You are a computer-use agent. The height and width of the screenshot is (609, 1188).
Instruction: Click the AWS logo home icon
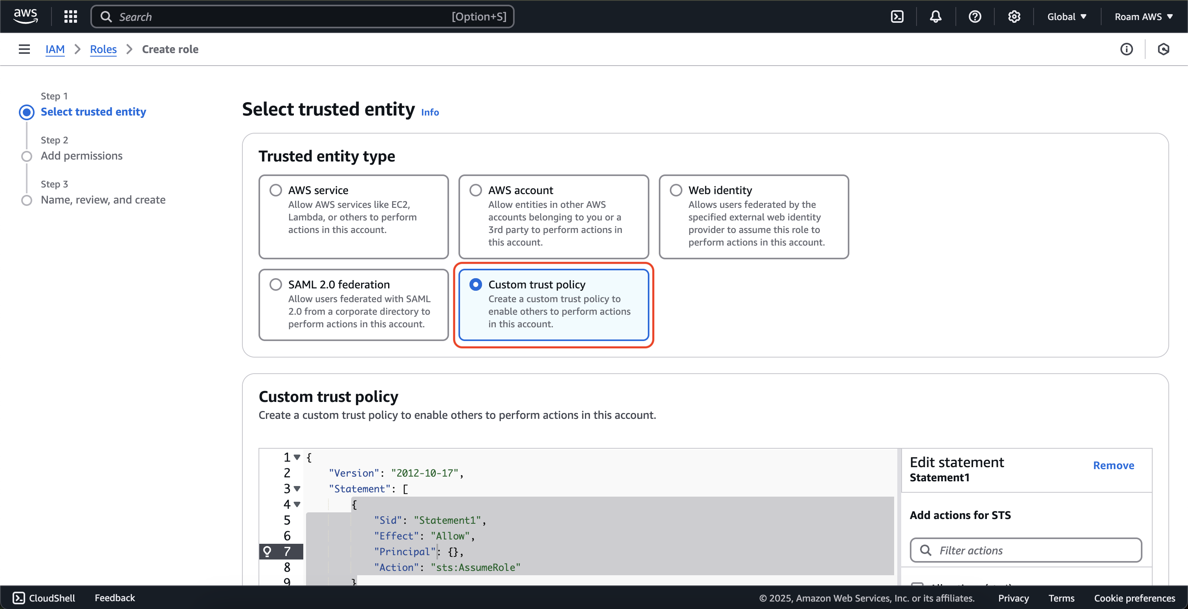(26, 16)
